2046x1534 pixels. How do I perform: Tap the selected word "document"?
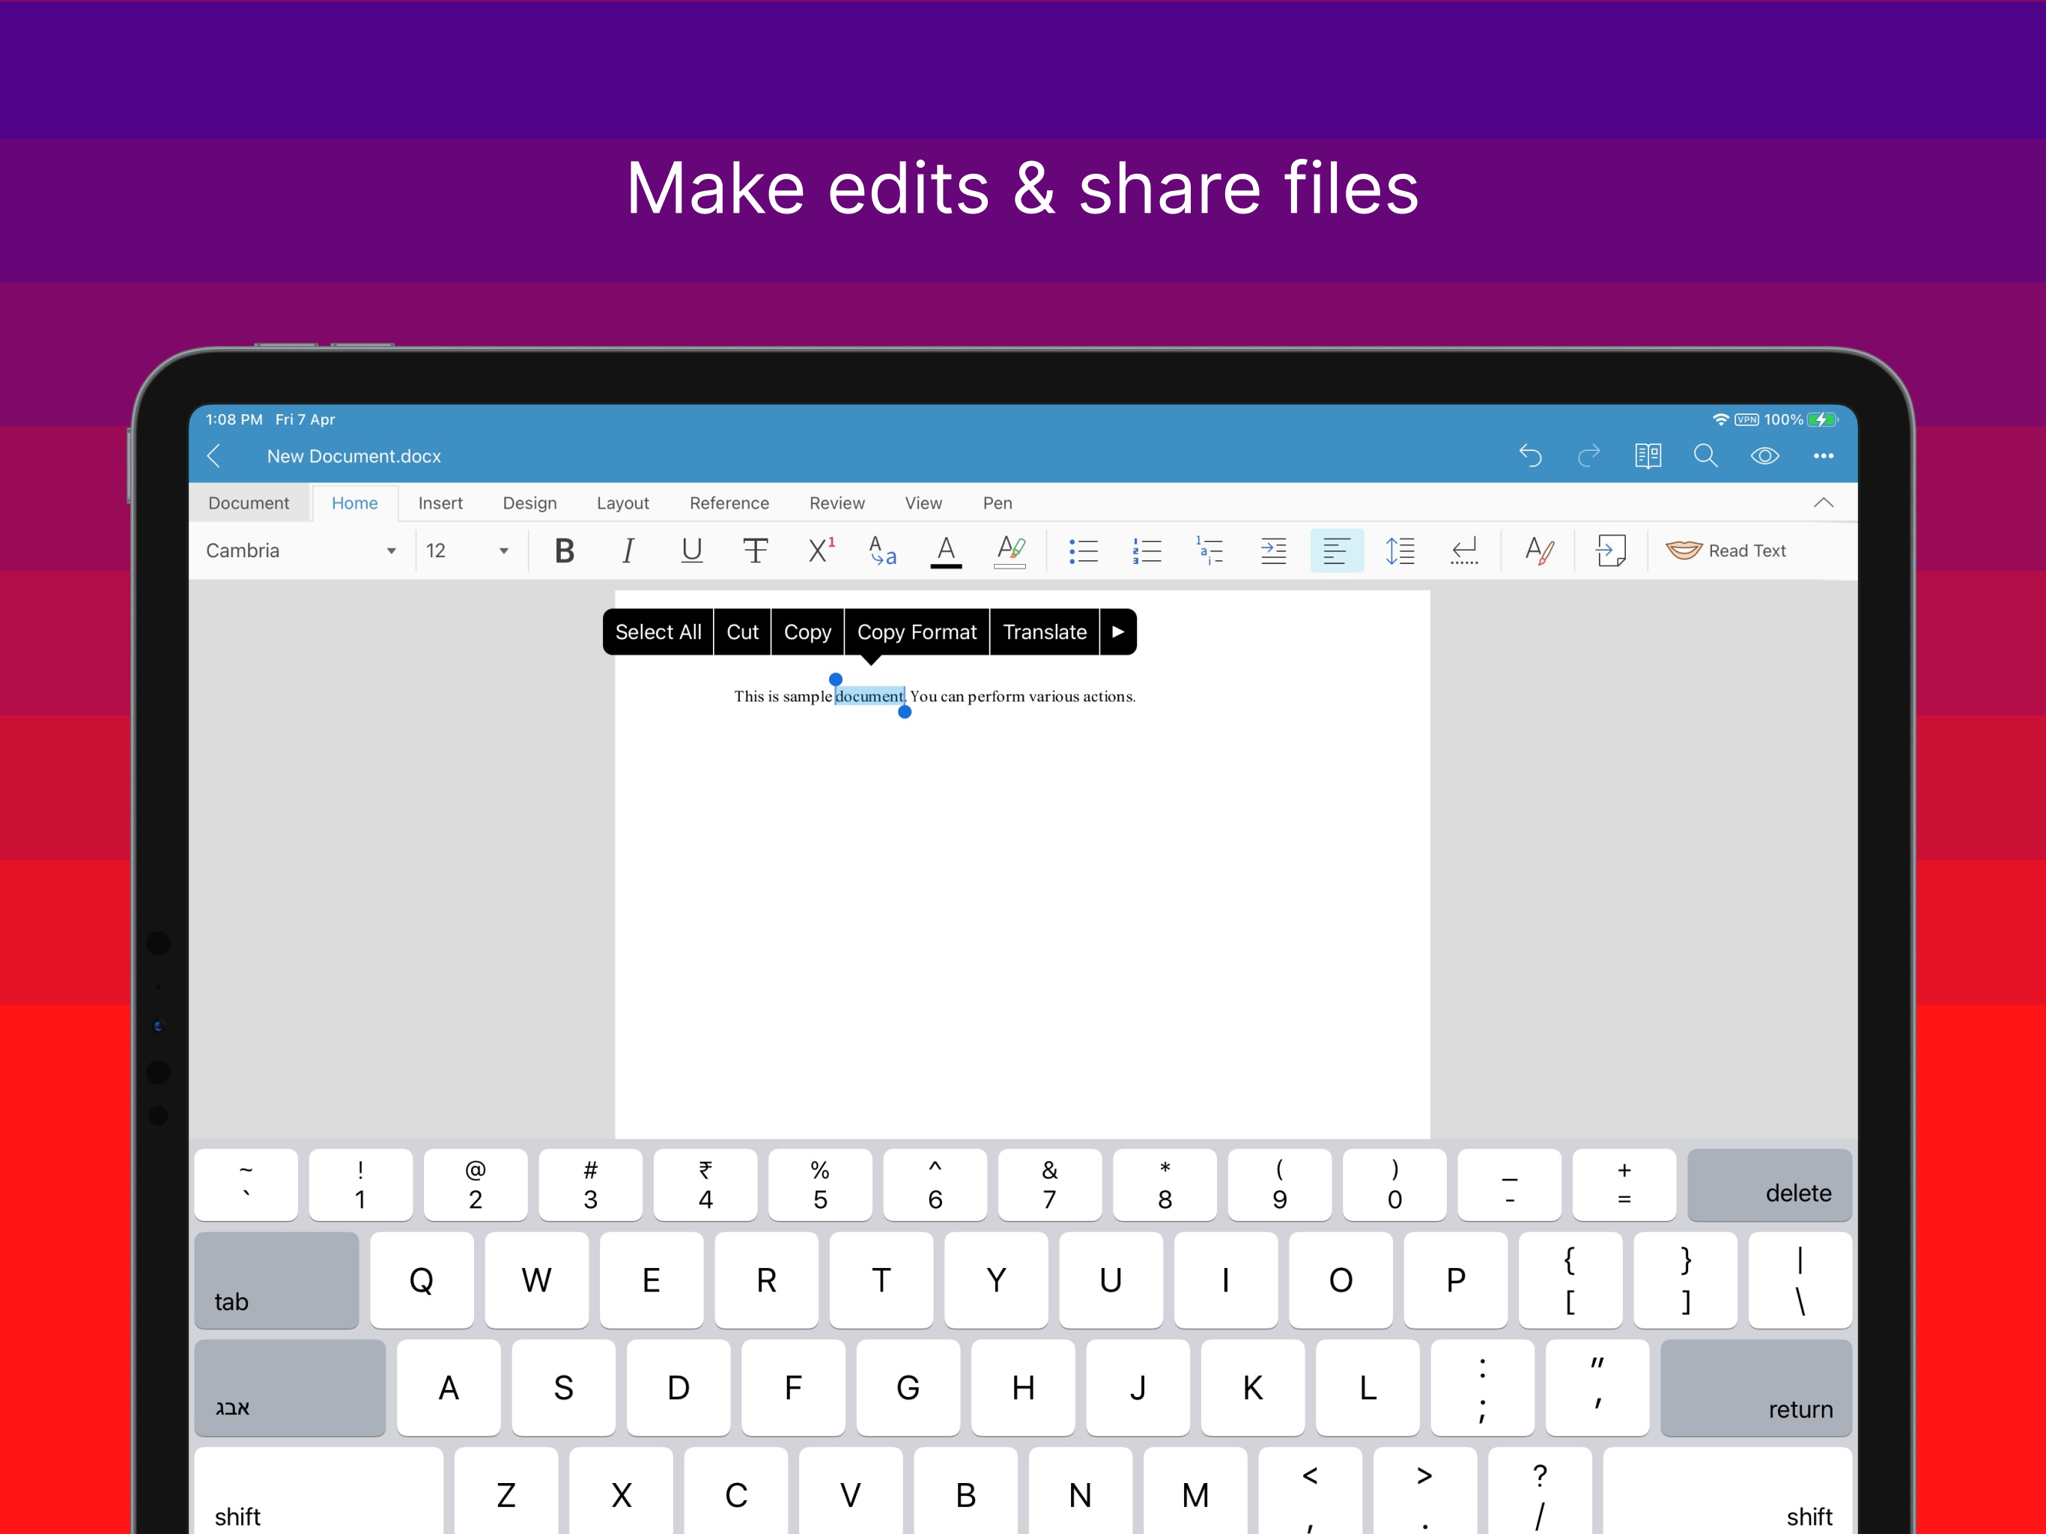(869, 696)
